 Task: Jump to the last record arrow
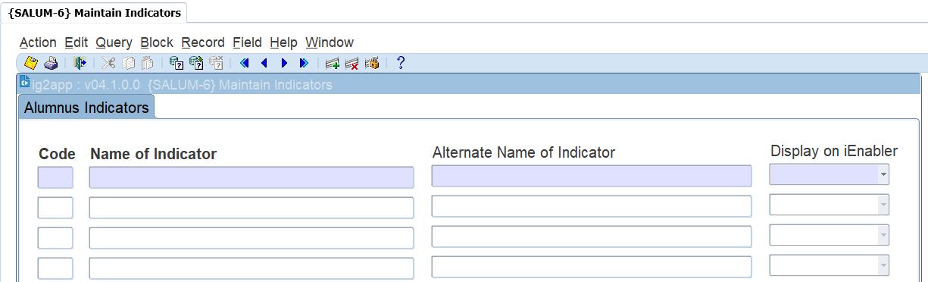point(304,63)
